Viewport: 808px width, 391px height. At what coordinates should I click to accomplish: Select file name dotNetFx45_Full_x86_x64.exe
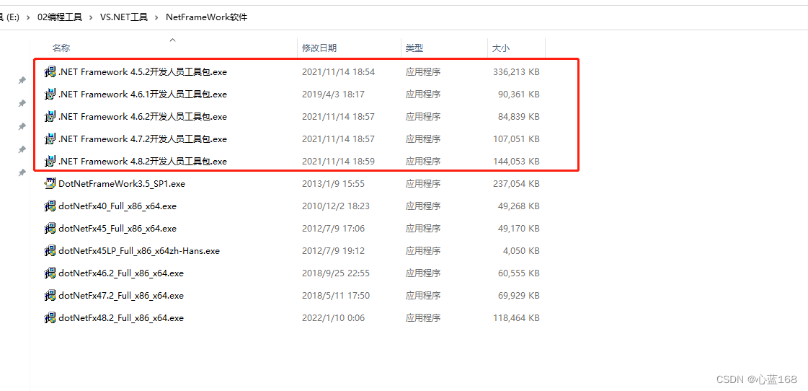(117, 229)
